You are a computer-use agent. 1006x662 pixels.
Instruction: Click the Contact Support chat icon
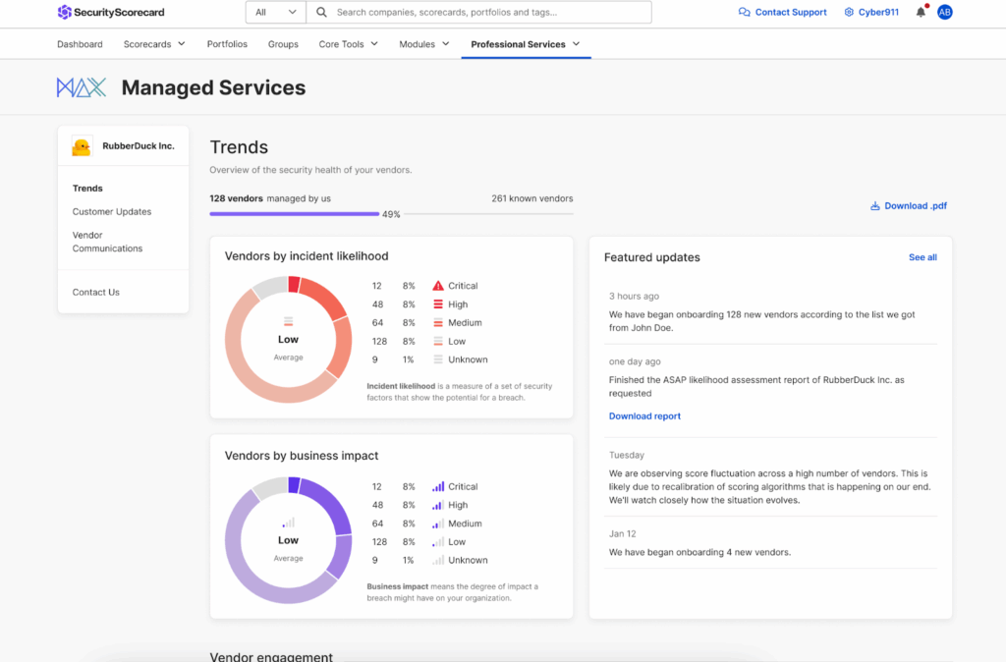coord(744,13)
